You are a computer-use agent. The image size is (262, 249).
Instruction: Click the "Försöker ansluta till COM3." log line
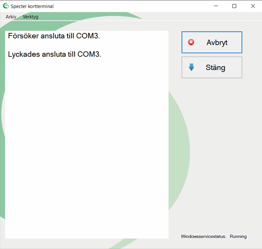(54, 36)
